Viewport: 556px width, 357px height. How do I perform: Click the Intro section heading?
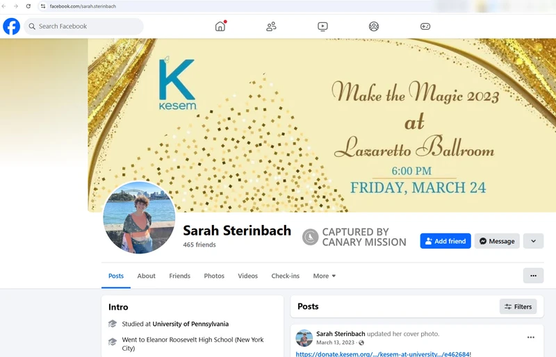tap(118, 307)
